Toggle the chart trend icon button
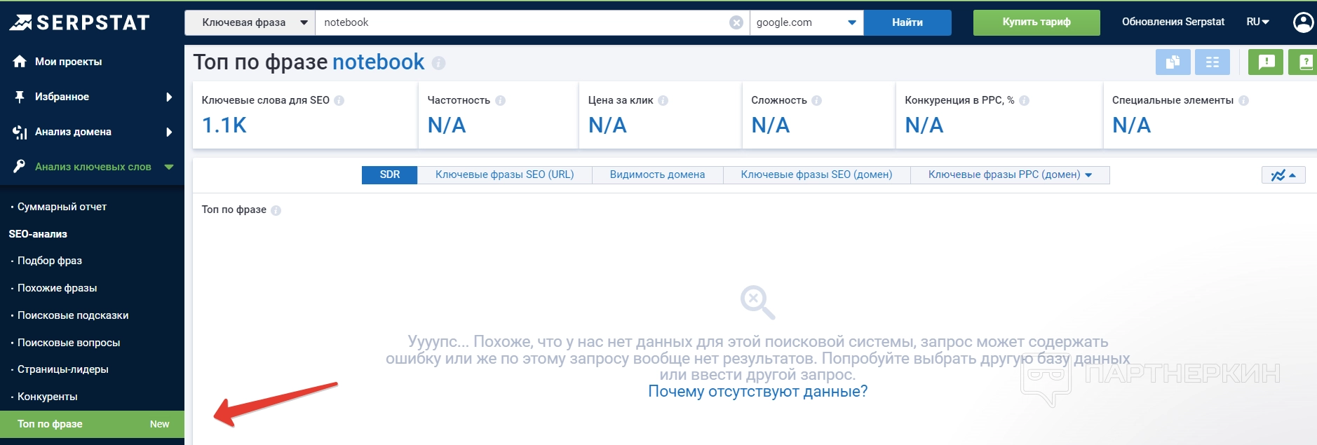 coord(1283,175)
